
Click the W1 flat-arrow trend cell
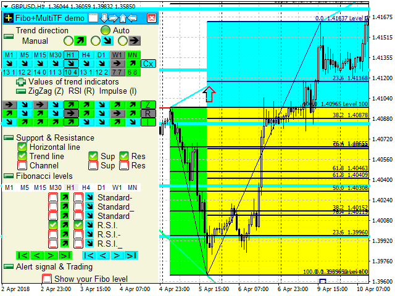(x=117, y=64)
